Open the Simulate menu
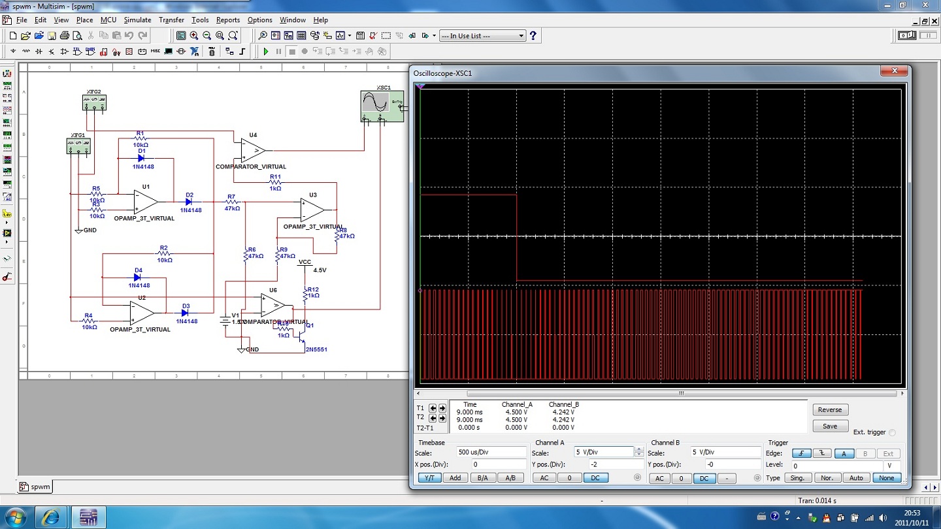941x529 pixels. [x=137, y=20]
